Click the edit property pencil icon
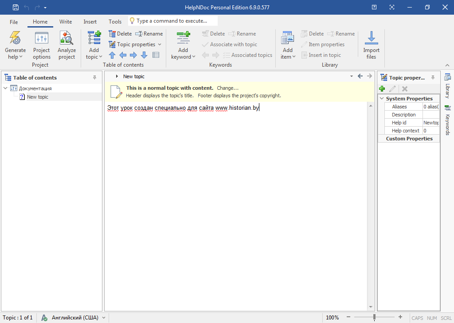This screenshot has width=454, height=323. pyautogui.click(x=393, y=89)
